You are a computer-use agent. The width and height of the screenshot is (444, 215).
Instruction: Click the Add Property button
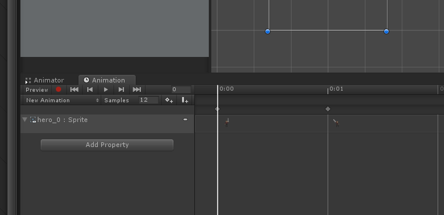[107, 145]
